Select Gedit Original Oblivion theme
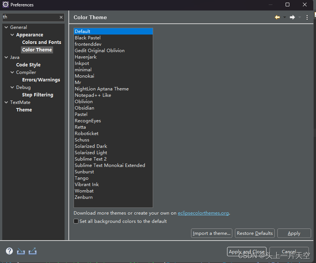Viewport: 316px width, 263px height. [x=113, y=51]
